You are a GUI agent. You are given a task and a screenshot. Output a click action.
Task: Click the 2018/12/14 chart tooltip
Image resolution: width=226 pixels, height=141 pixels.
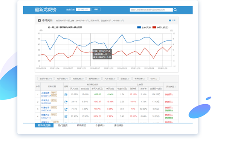coord(102,54)
